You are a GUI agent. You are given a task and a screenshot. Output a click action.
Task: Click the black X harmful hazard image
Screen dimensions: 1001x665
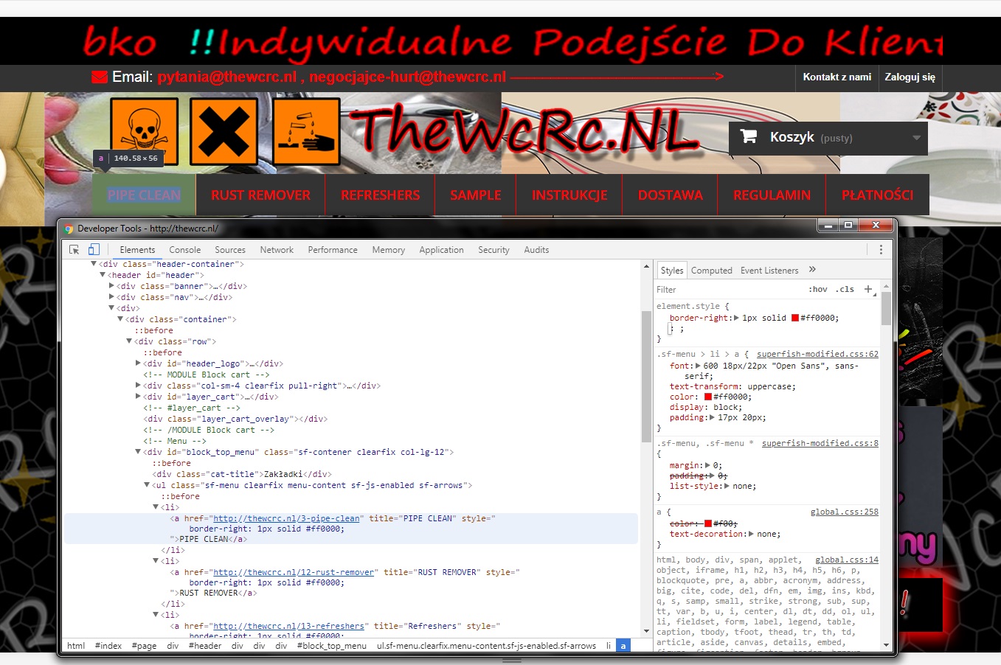click(224, 131)
